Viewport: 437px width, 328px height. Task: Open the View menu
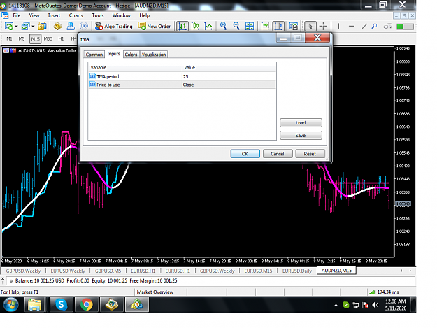34,15
